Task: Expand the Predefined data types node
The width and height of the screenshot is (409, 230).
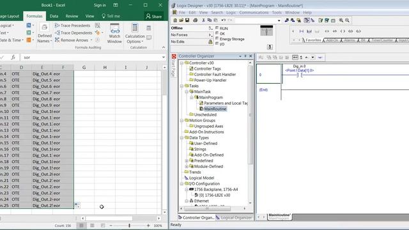Action: 187,160
